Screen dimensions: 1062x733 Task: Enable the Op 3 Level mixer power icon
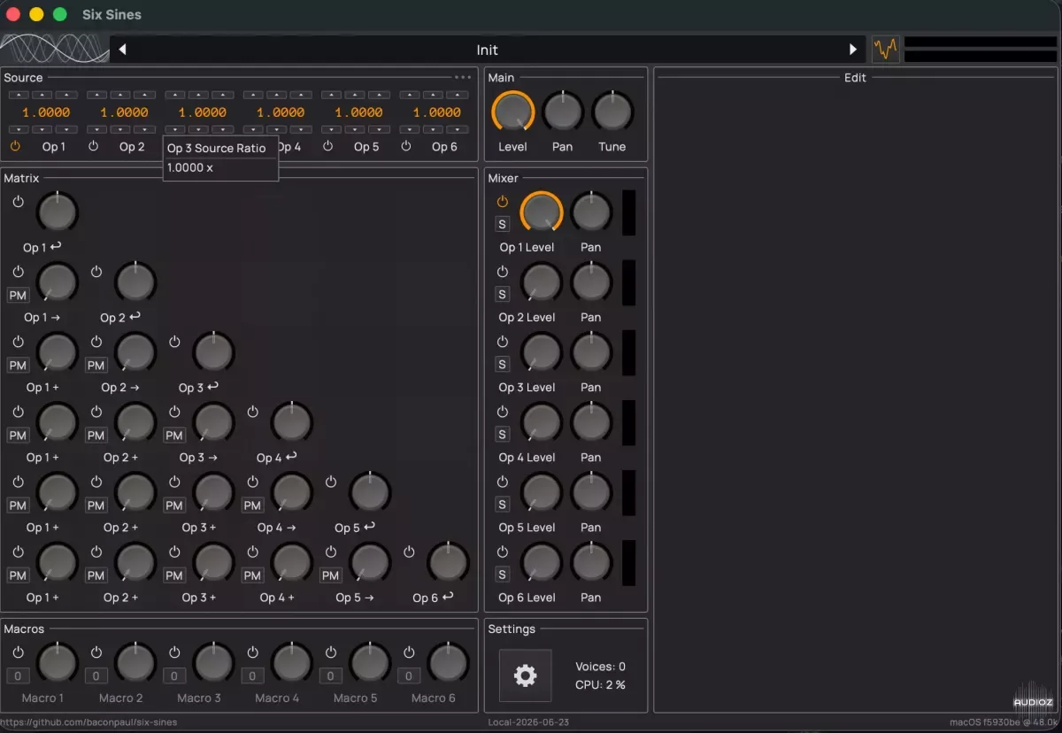[503, 341]
